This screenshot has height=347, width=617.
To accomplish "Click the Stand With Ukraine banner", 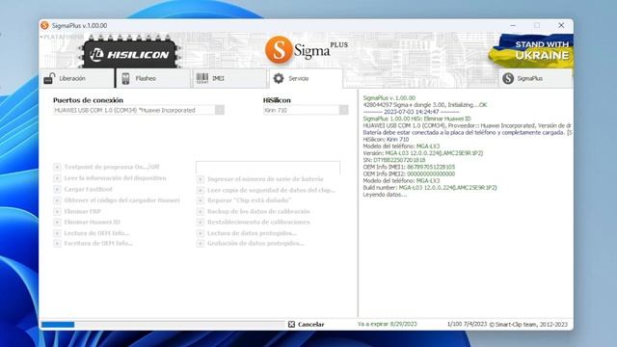I will click(531, 51).
